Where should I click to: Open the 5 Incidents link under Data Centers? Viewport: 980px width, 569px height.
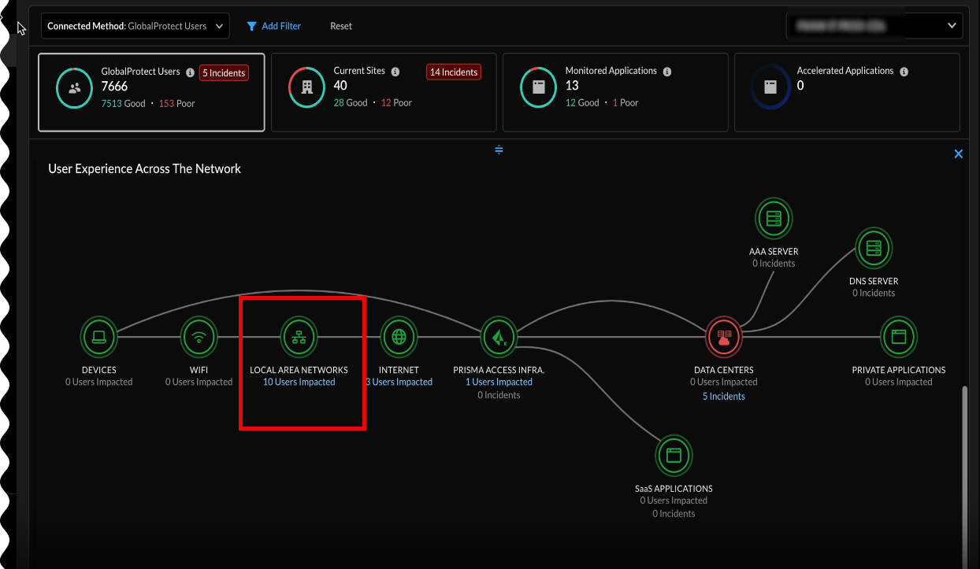point(724,397)
